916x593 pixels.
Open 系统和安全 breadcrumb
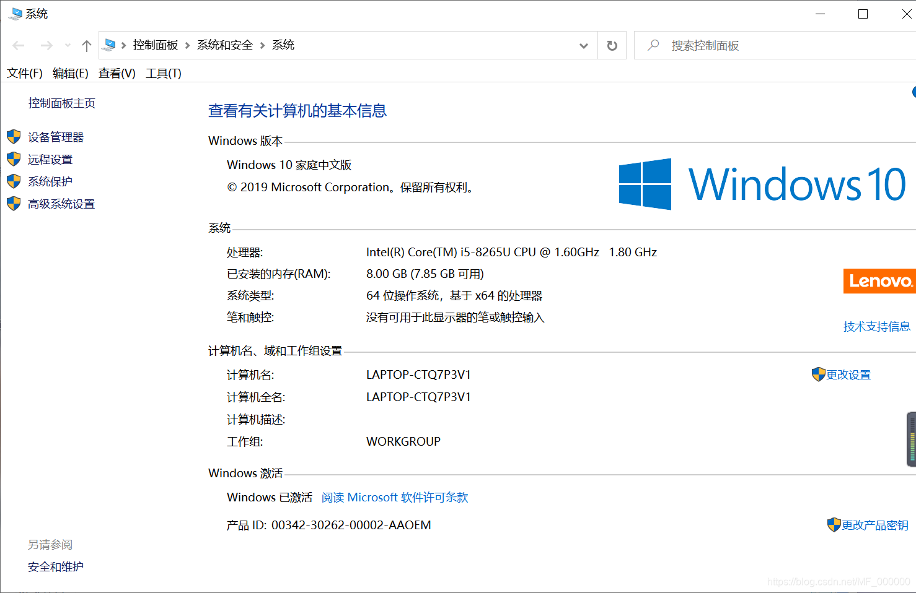[225, 45]
